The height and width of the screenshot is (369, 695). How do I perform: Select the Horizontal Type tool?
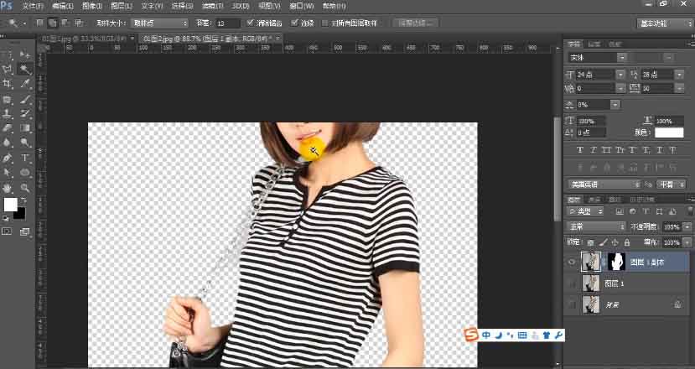[26, 159]
